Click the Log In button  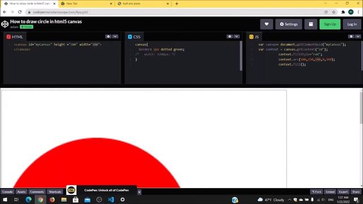tap(352, 24)
